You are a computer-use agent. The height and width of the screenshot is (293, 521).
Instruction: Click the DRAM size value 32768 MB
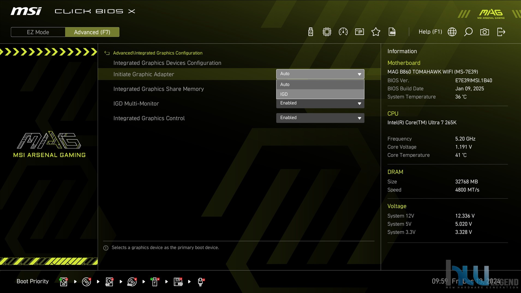[x=466, y=182]
